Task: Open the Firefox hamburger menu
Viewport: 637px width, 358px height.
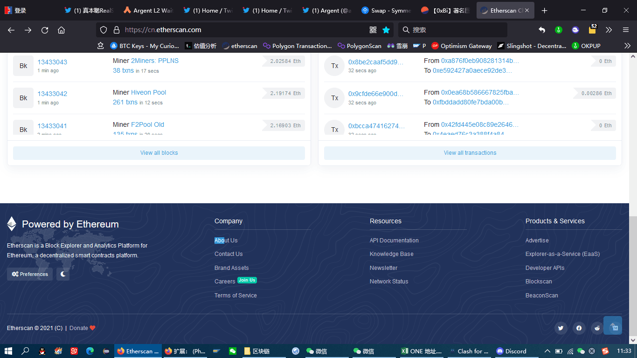Action: tap(626, 30)
